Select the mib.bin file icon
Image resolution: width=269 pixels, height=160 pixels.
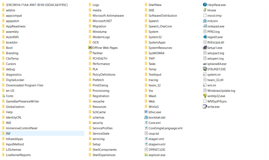click(x=205, y=21)
